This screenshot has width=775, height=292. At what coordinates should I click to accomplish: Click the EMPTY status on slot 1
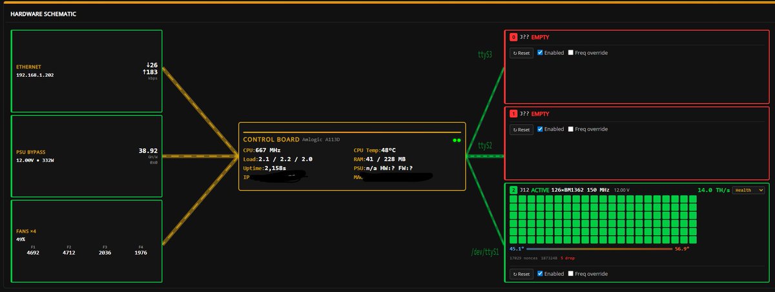point(540,114)
